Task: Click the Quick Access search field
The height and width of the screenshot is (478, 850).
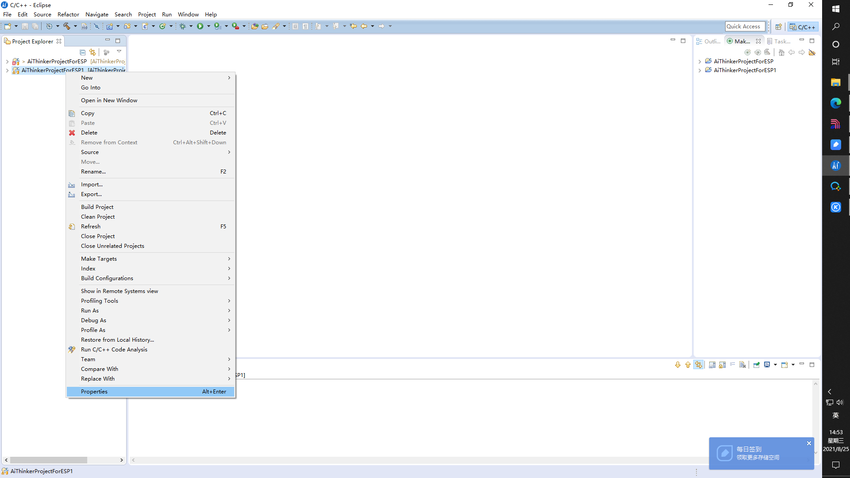Action: tap(745, 27)
